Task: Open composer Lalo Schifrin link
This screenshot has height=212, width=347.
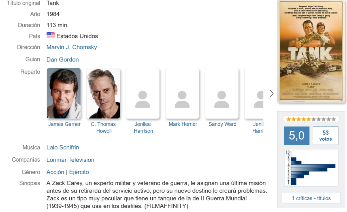Action: [63, 147]
